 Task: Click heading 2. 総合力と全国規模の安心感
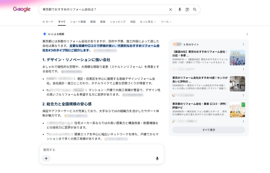click(67, 104)
